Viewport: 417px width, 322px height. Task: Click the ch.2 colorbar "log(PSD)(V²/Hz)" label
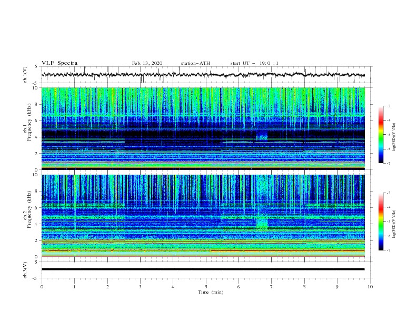[x=394, y=224]
